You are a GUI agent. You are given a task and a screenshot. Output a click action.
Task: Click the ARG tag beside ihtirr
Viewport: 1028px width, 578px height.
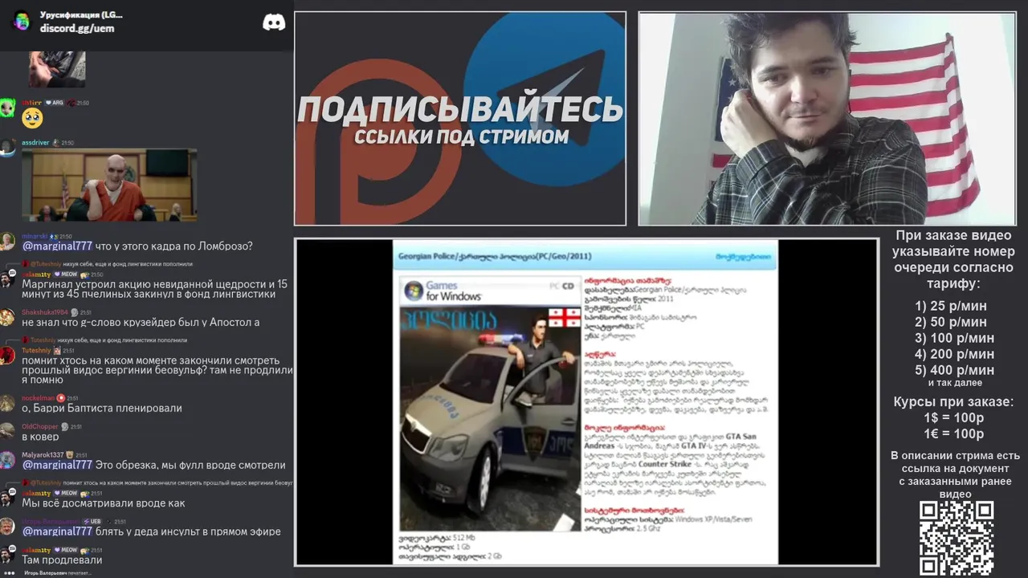click(55, 103)
